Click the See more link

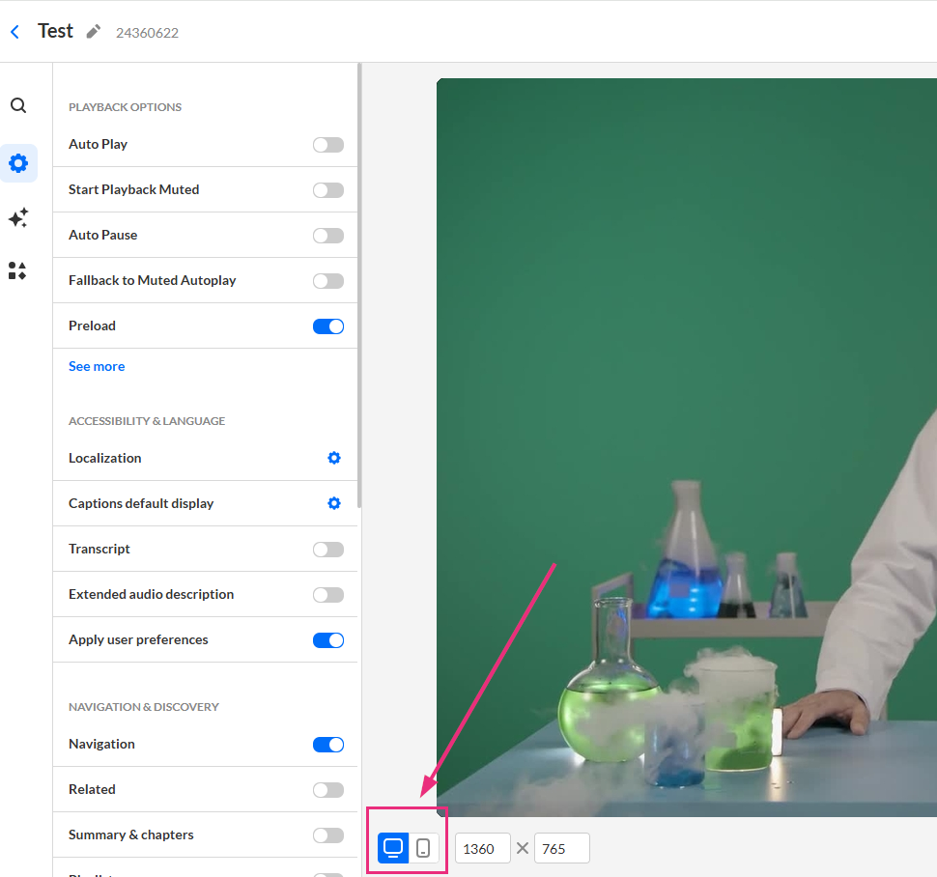click(97, 366)
